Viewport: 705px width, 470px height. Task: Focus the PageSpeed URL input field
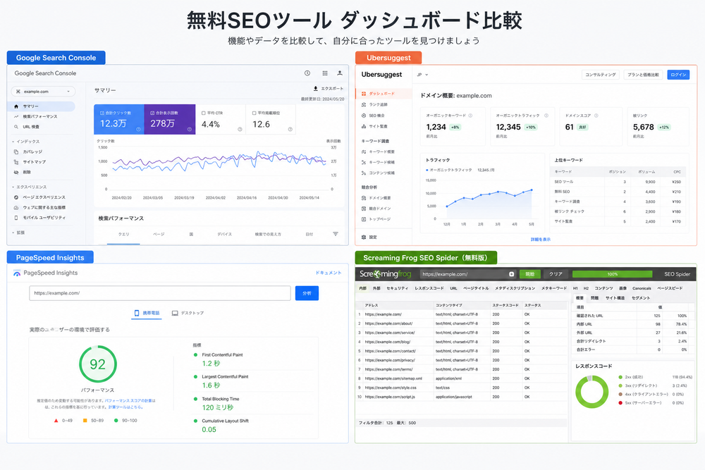[159, 293]
